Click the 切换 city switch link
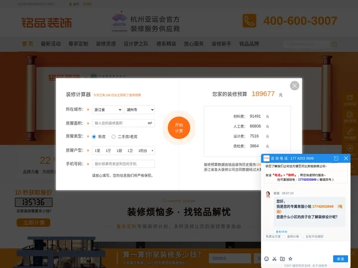Image resolution: width=358 pixels, height=268 pixels. pyautogui.click(x=87, y=4)
